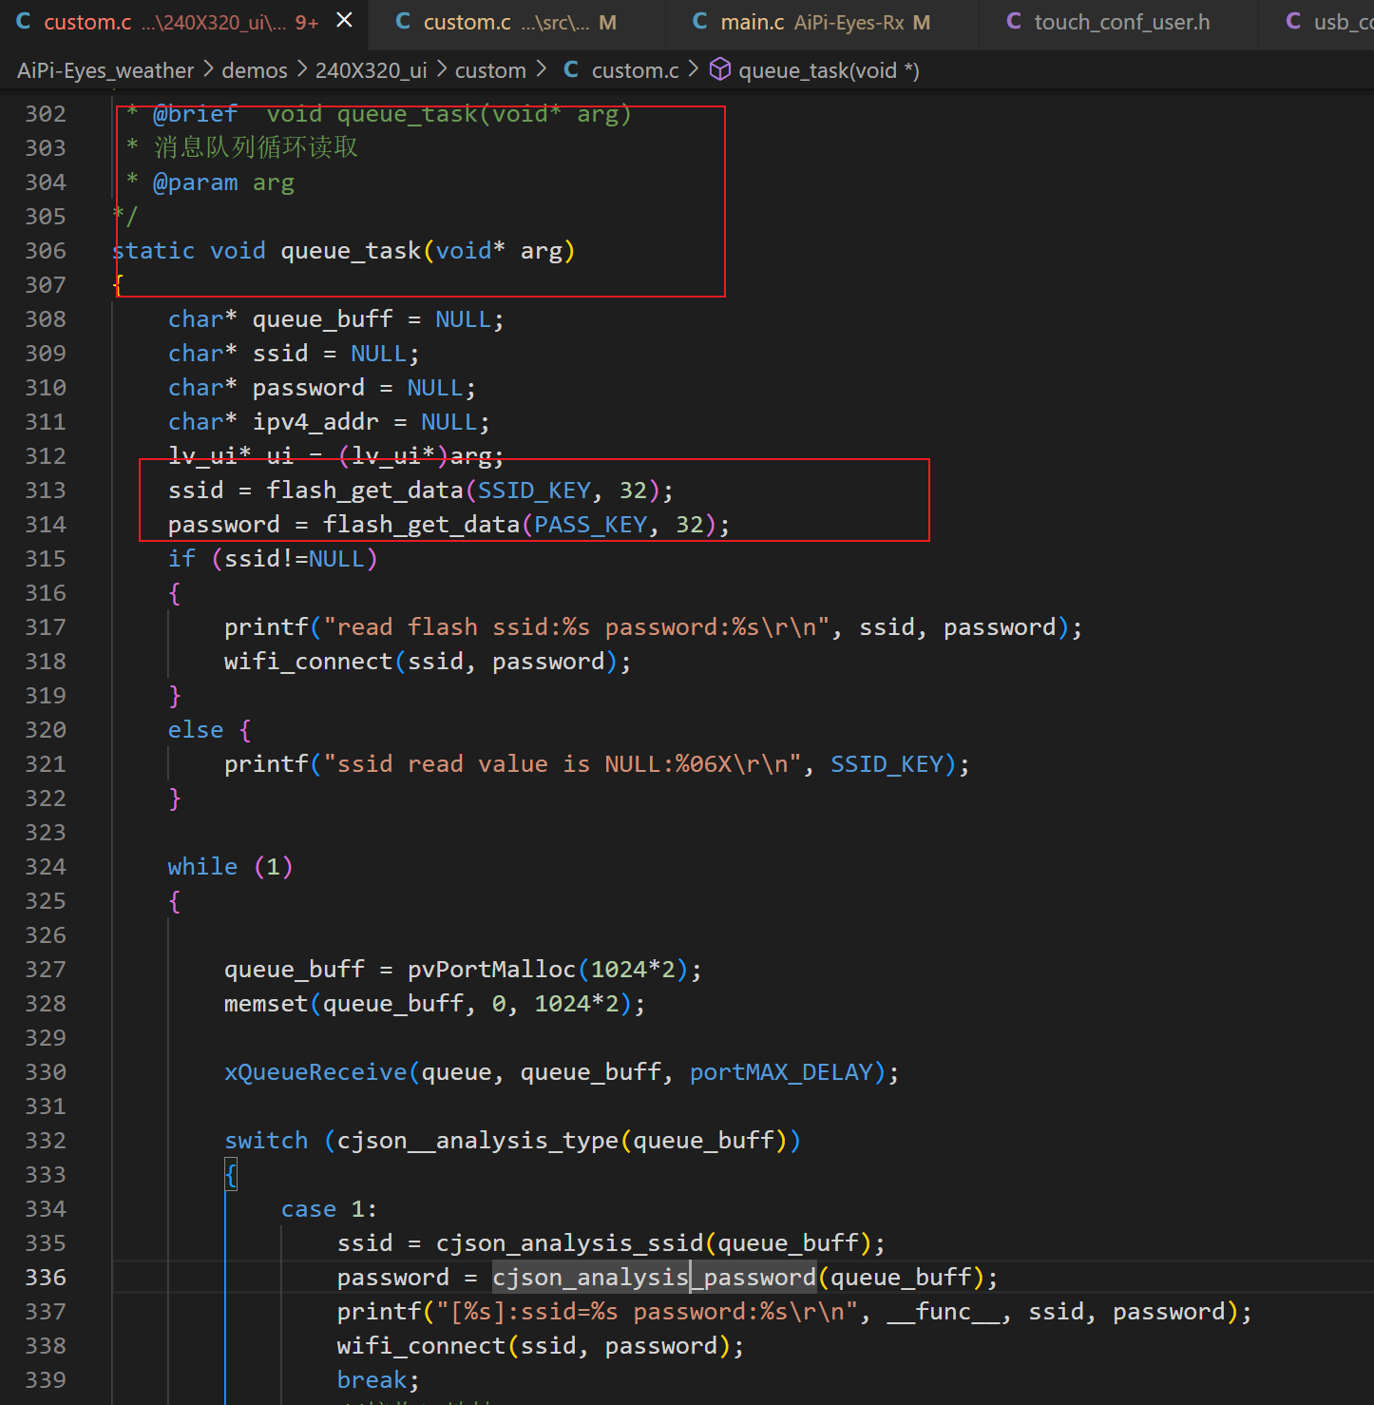This screenshot has width=1374, height=1405.
Task: Open the main.c AiPi-Eyes-Rx tab
Action: [822, 22]
